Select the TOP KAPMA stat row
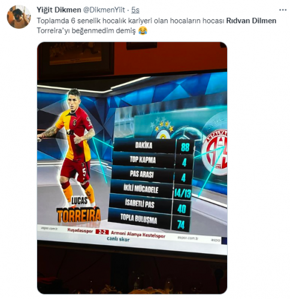Viewport: 290px width, 299px height. pos(153,161)
